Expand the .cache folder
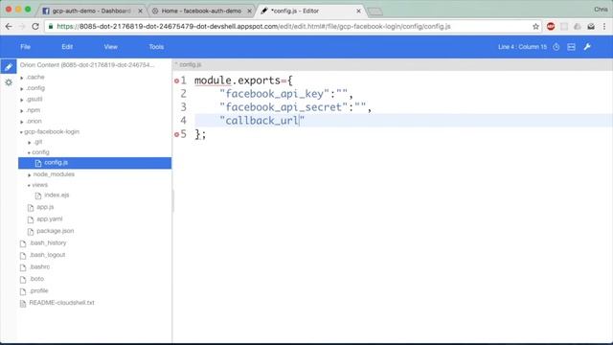613x345 pixels. (22, 78)
